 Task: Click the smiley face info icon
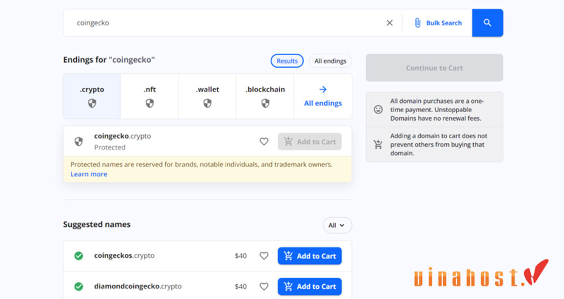378,109
